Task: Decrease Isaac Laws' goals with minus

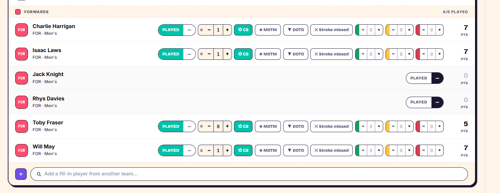Action: (x=209, y=54)
